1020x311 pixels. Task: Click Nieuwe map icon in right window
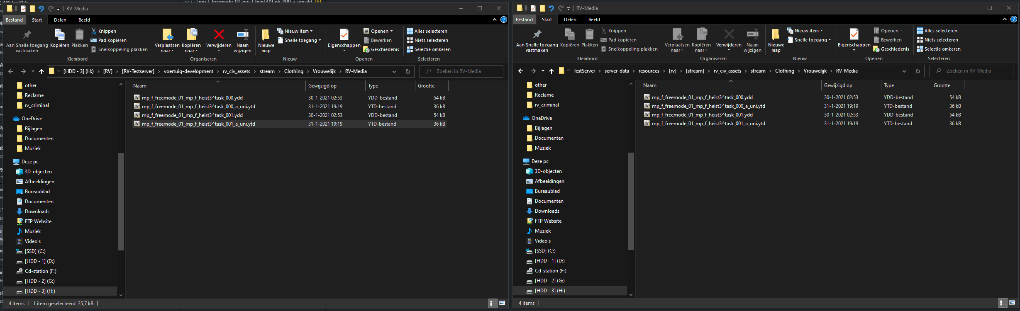[776, 35]
